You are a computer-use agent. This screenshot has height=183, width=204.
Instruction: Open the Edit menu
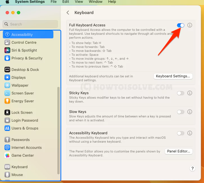tap(65, 2)
